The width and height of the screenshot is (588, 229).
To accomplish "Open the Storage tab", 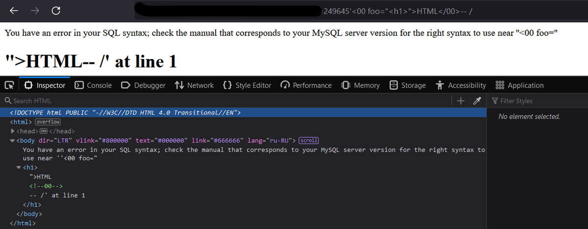I will point(408,85).
